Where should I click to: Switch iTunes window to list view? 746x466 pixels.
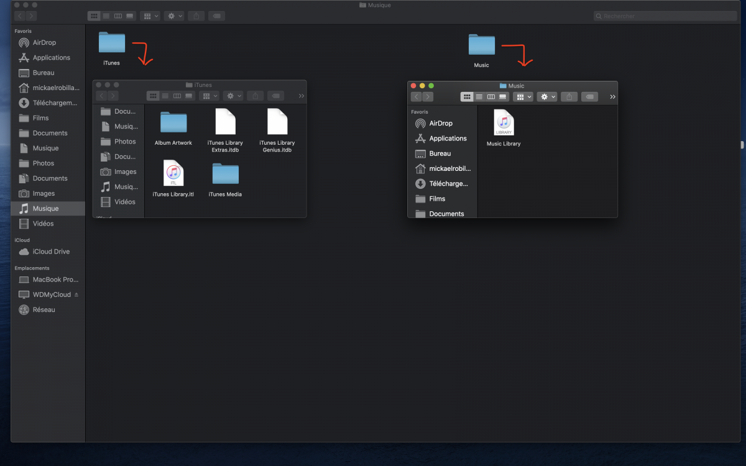coord(165,96)
